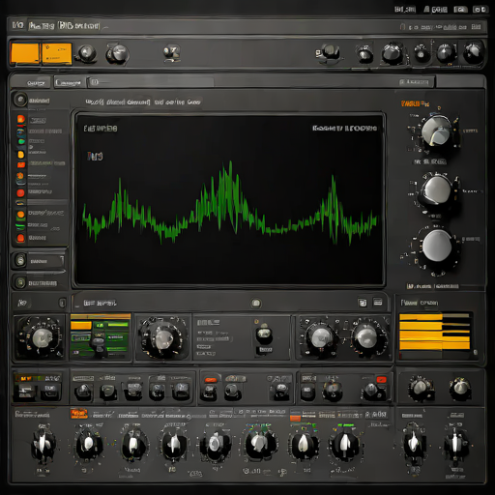
Task: Open the list-lines icon at the strip's right end
Action: 378,302
